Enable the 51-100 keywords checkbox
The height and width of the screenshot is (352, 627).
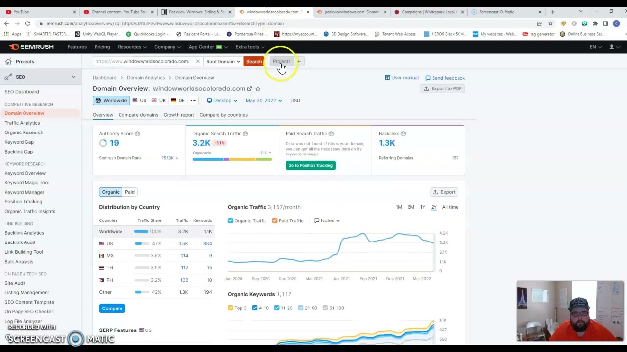[325, 308]
